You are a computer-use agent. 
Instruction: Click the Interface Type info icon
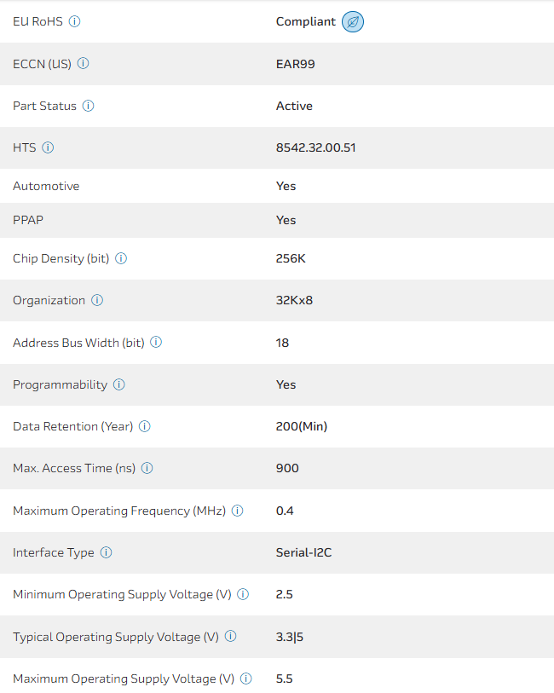pyautogui.click(x=106, y=552)
